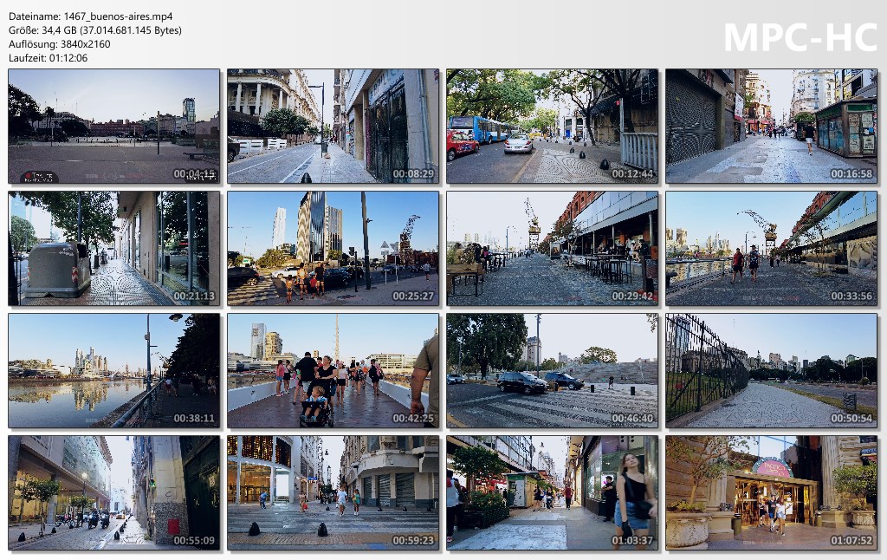
Task: Select the thumbnail at 00:16:58
Action: coord(771,127)
